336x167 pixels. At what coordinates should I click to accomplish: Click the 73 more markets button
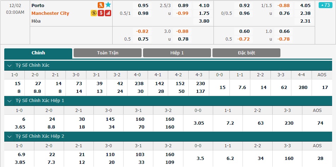pyautogui.click(x=325, y=5)
